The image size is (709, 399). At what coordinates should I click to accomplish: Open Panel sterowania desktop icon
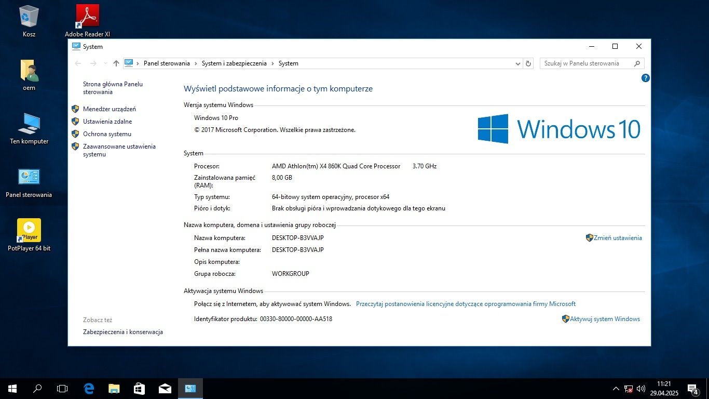[x=29, y=183]
